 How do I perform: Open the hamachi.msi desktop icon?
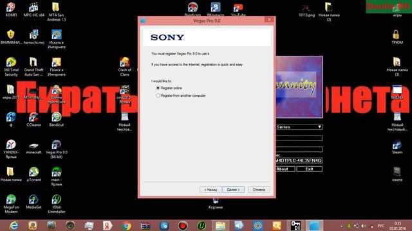[33, 37]
